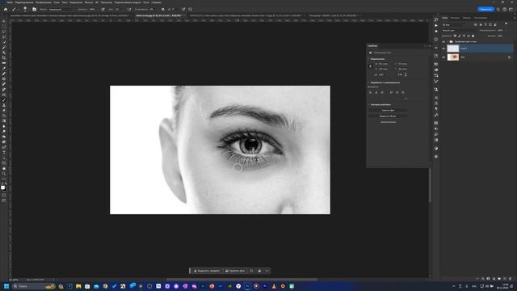
Task: Filter layers by adjustment layers icon
Action: (481, 25)
